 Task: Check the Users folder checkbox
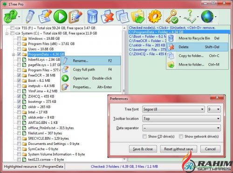19,49
